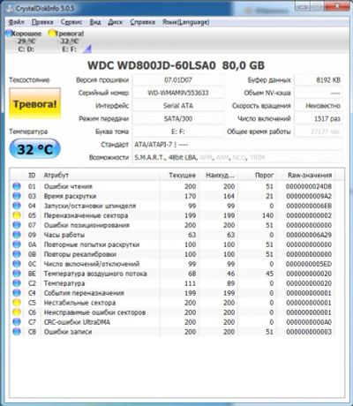Click the interface field Serial ATA
Viewport: 353px width, 406px height.
coord(178,106)
